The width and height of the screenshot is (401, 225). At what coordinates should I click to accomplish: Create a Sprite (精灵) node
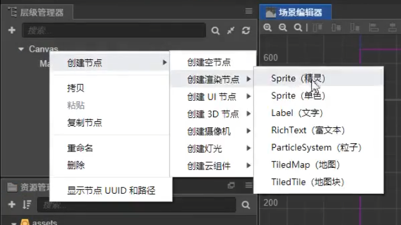click(319, 78)
